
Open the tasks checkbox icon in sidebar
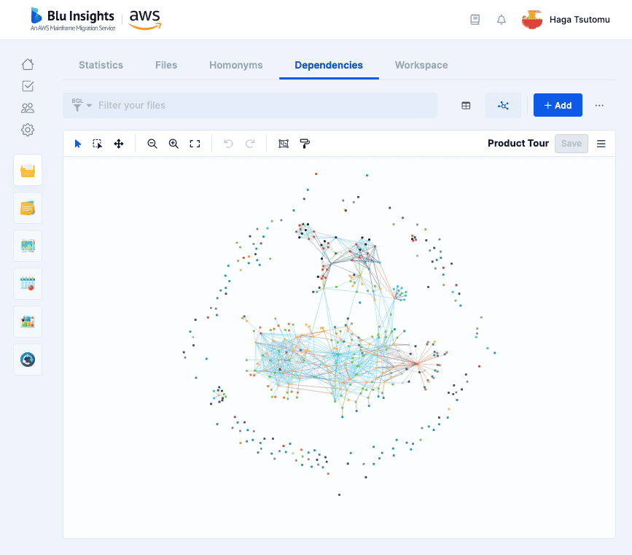tap(28, 86)
